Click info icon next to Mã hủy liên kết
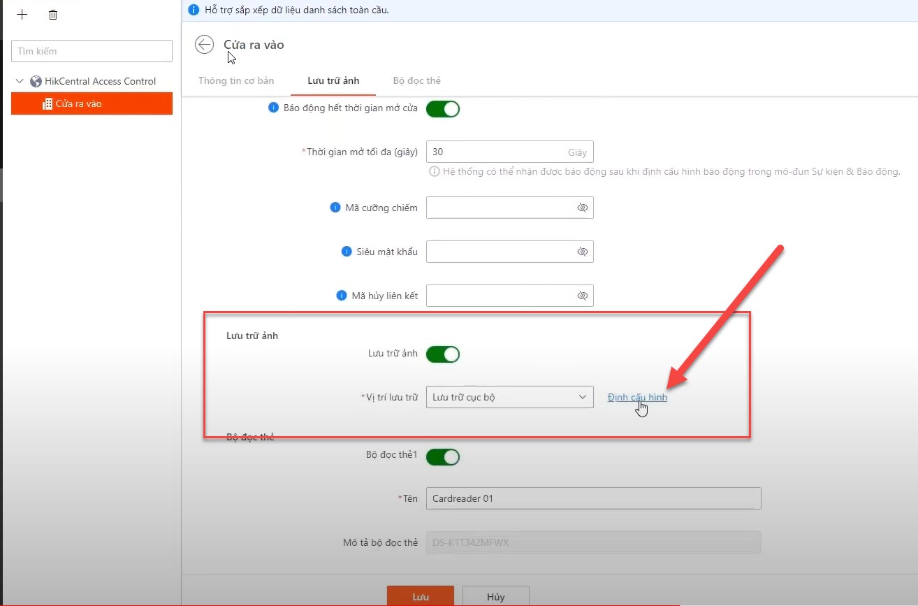918x606 pixels. 342,296
